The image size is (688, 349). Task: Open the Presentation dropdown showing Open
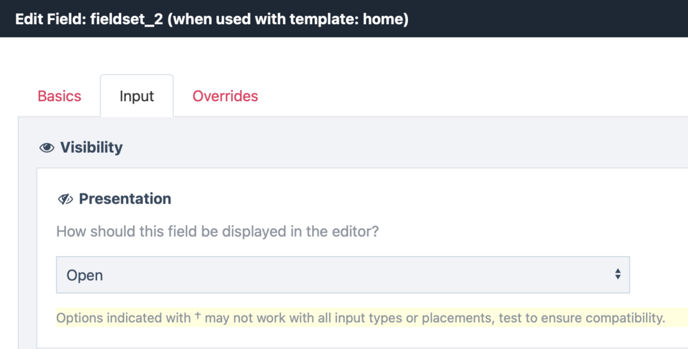[342, 275]
